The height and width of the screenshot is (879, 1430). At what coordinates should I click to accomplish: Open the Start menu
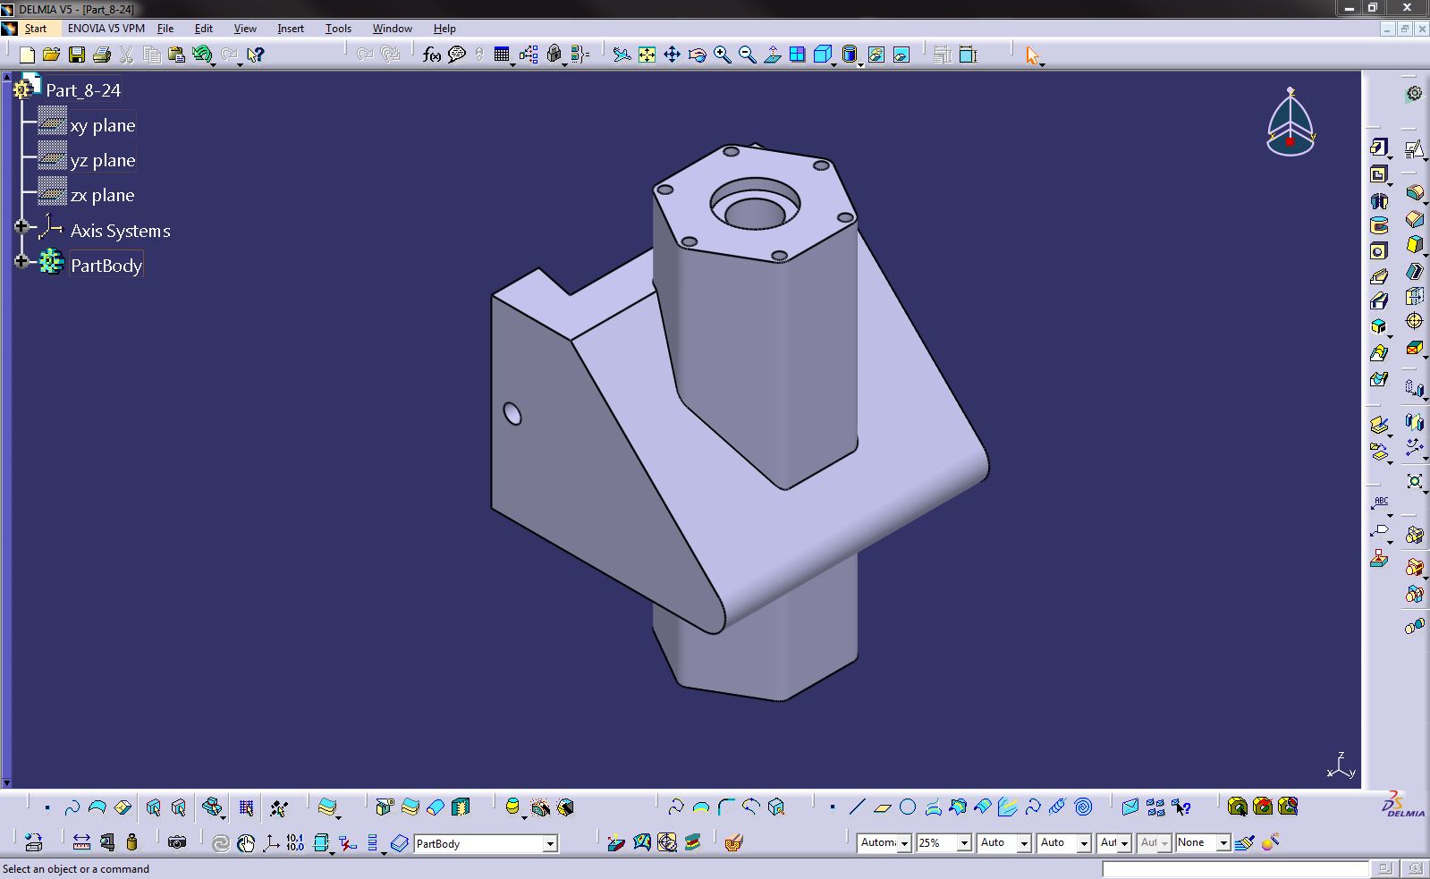coord(35,29)
